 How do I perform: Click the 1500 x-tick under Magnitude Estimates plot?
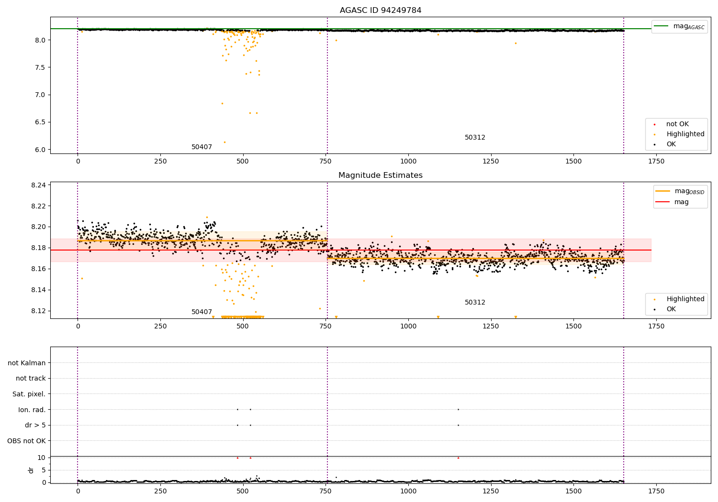573,327
